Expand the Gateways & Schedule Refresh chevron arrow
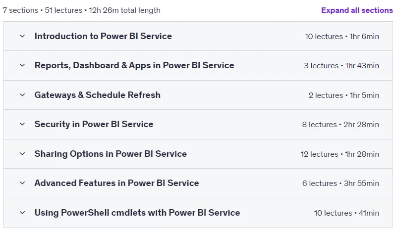Image resolution: width=395 pixels, height=229 pixels. (22, 95)
